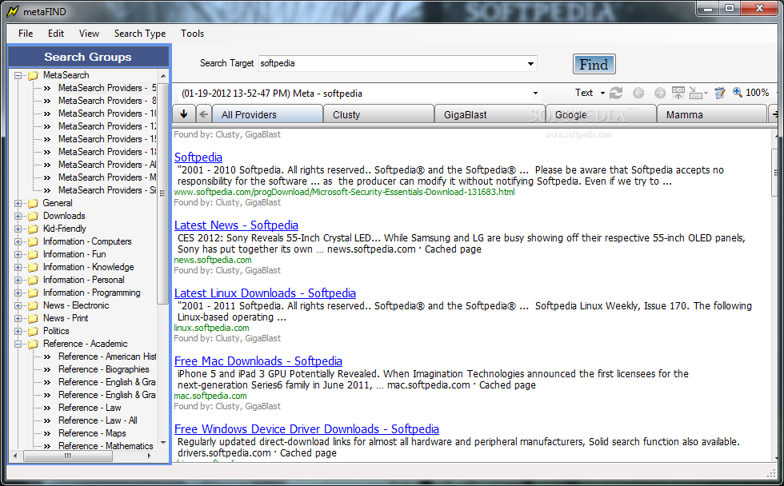784x486 pixels.
Task: Click the Kid-Friendly folder icon
Action: [34, 229]
